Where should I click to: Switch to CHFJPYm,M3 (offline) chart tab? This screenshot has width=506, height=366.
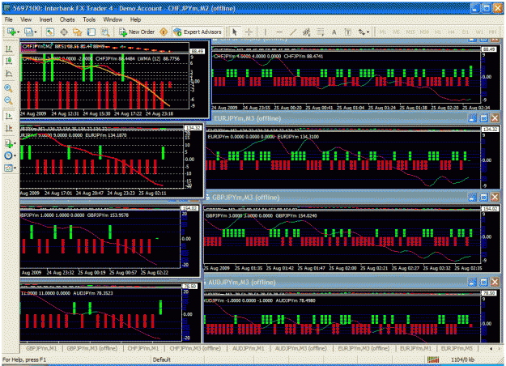coord(195,348)
